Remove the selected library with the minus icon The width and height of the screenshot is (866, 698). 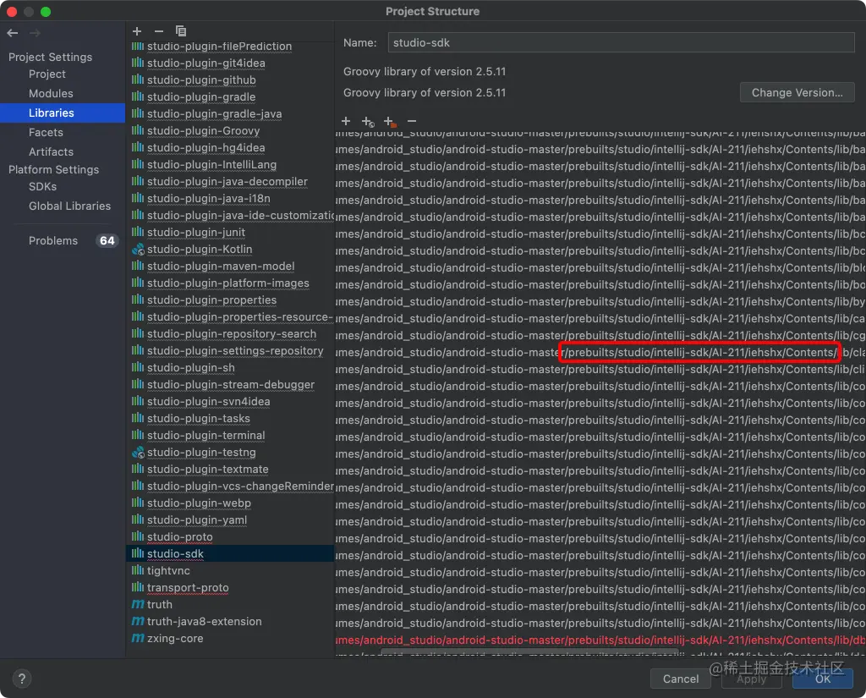click(x=158, y=31)
